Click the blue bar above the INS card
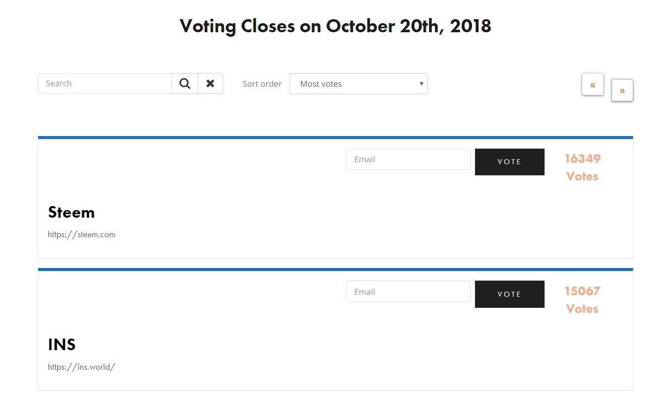 [335, 270]
